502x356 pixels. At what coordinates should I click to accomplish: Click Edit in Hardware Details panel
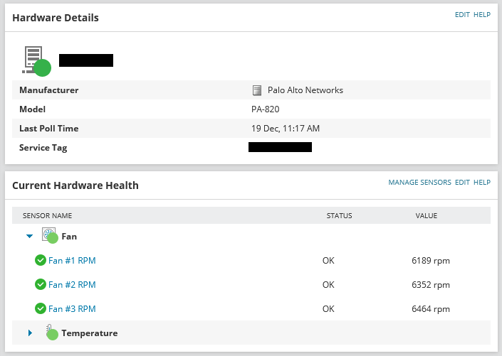click(x=462, y=15)
